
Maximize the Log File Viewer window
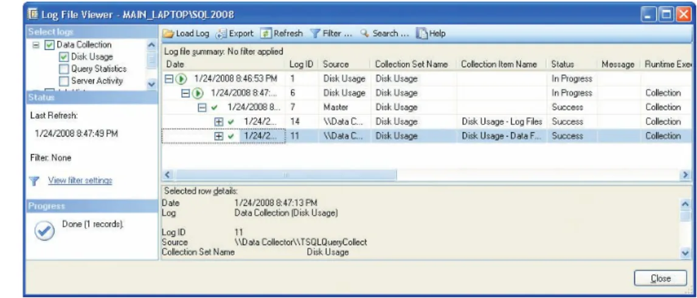pos(667,15)
